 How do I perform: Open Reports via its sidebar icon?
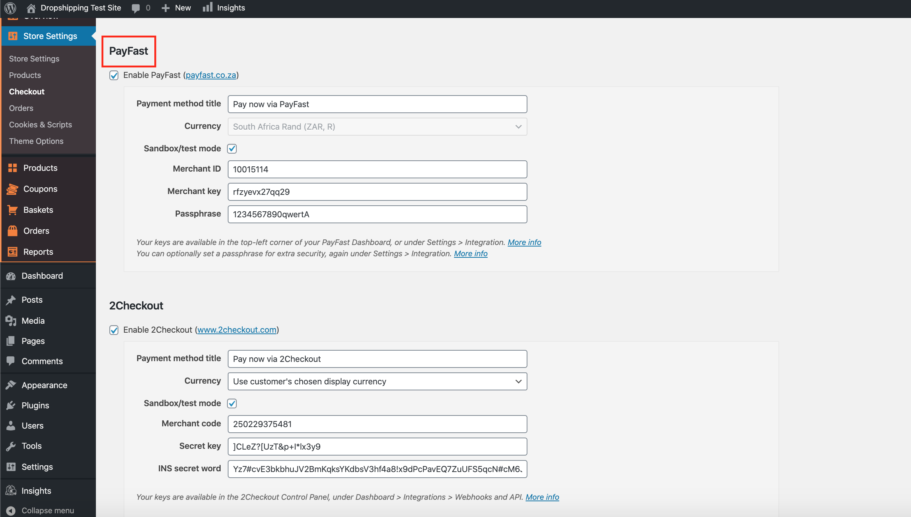[x=12, y=252]
